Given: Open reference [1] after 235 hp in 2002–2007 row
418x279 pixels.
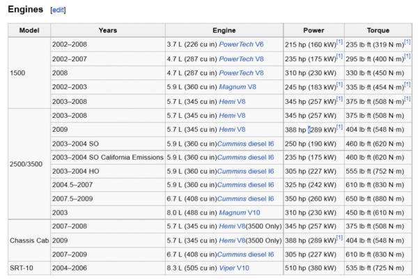Looking at the screenshot, I should click(x=339, y=56).
